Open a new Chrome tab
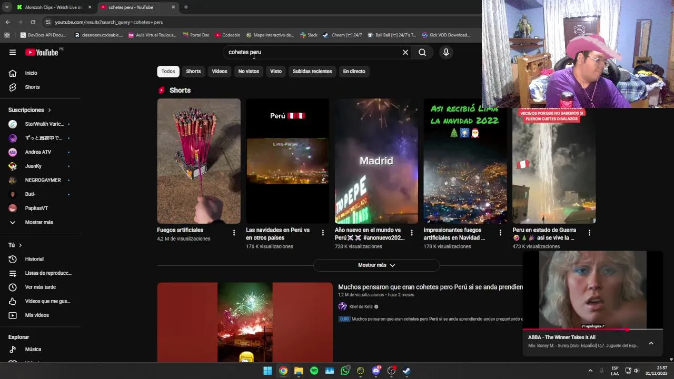The width and height of the screenshot is (674, 379). point(186,7)
